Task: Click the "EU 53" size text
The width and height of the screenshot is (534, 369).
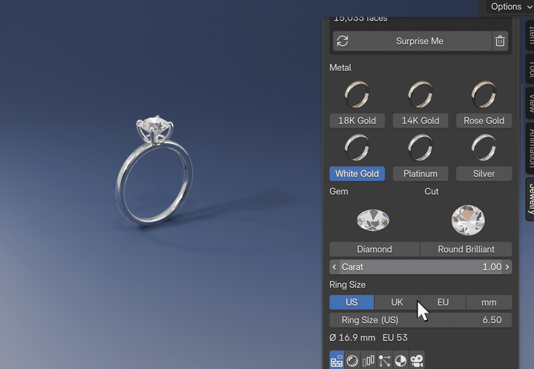Action: point(395,338)
